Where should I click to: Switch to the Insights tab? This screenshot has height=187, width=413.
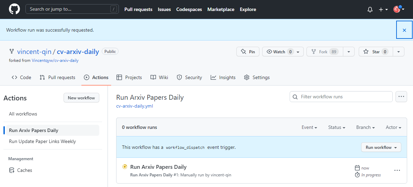click(223, 77)
